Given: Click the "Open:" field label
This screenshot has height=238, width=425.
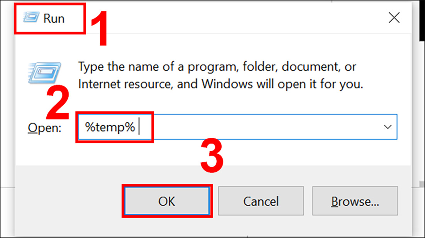Looking at the screenshot, I should point(44,128).
